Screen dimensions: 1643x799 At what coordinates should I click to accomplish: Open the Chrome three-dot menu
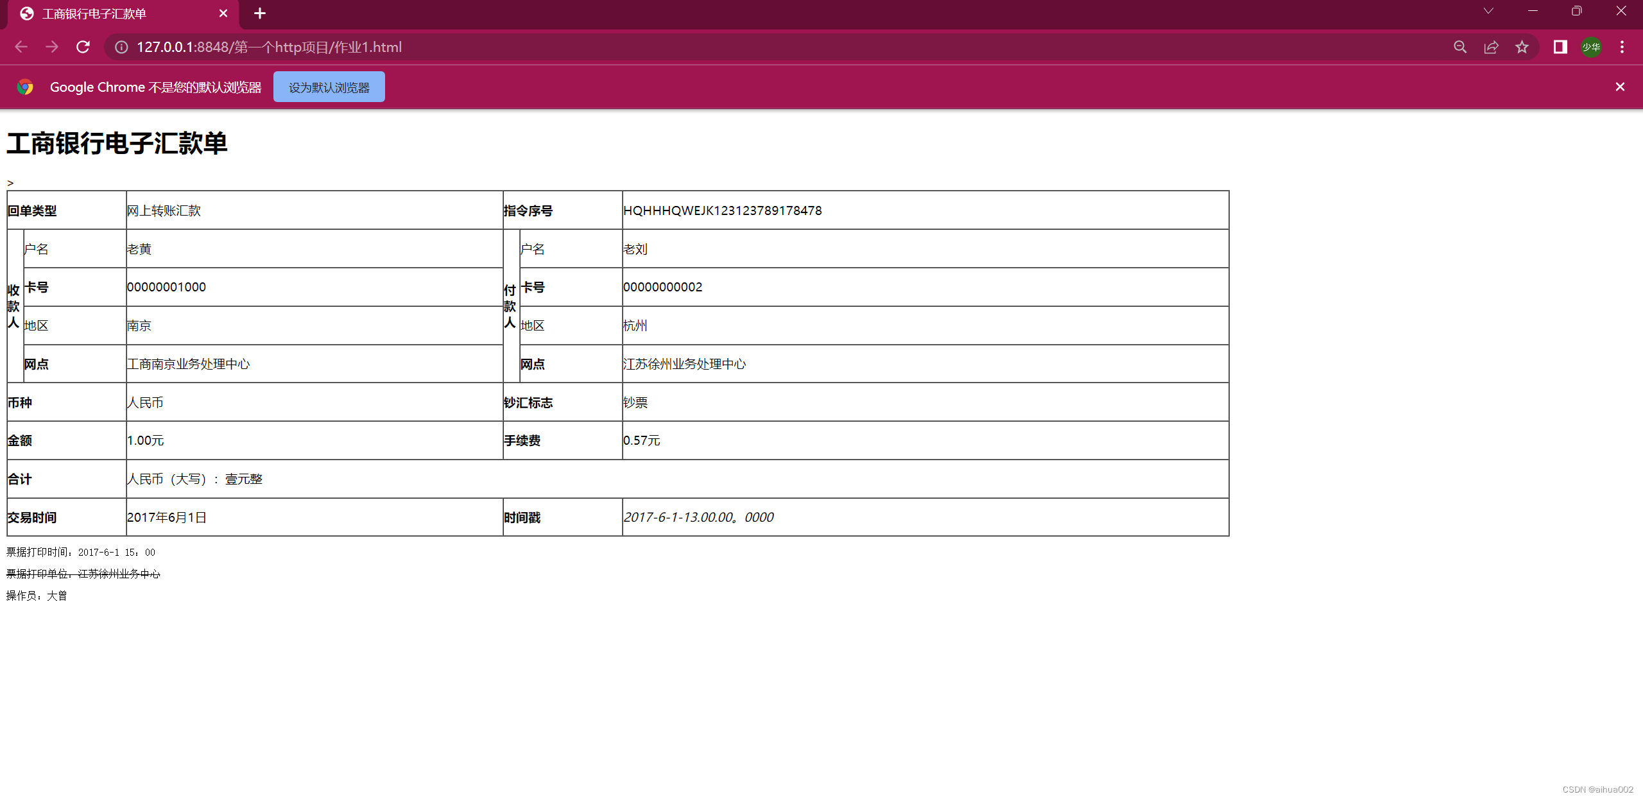[x=1622, y=47]
